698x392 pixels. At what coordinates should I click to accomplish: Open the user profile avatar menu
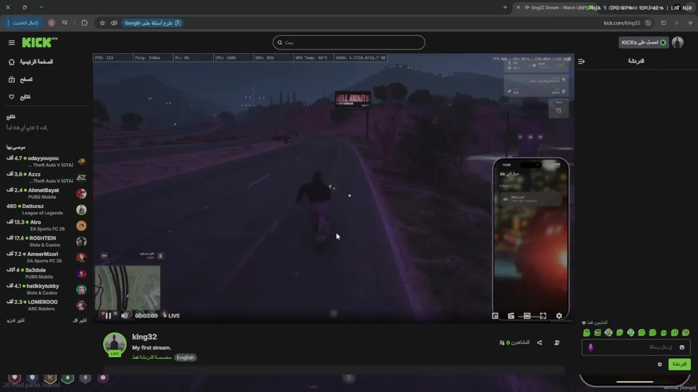click(678, 42)
